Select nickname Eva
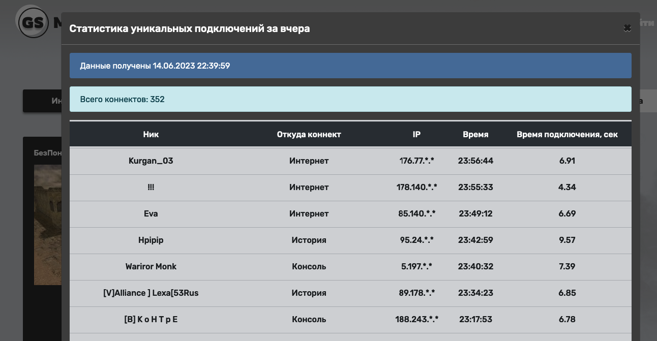657x341 pixels. click(151, 213)
